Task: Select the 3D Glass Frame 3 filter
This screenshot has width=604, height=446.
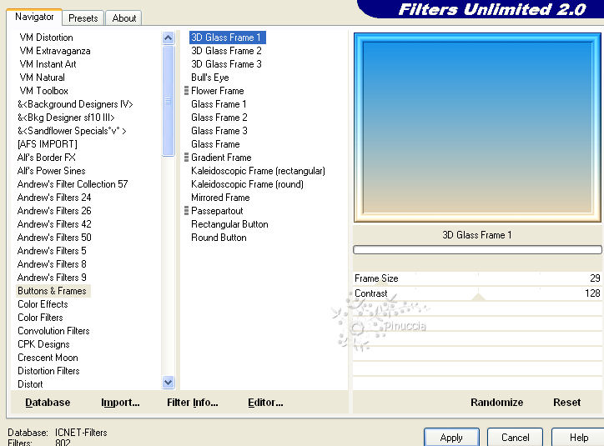Action: coord(226,64)
